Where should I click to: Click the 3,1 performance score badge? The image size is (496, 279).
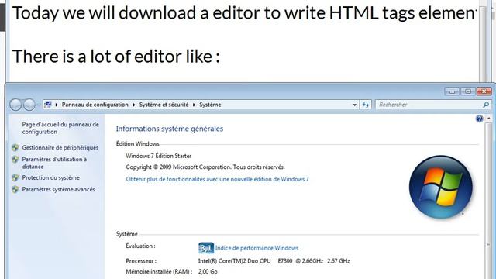tap(206, 248)
